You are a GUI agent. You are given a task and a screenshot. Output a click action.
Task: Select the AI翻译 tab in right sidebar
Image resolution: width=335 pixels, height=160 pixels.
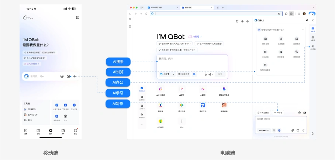pos(312,38)
